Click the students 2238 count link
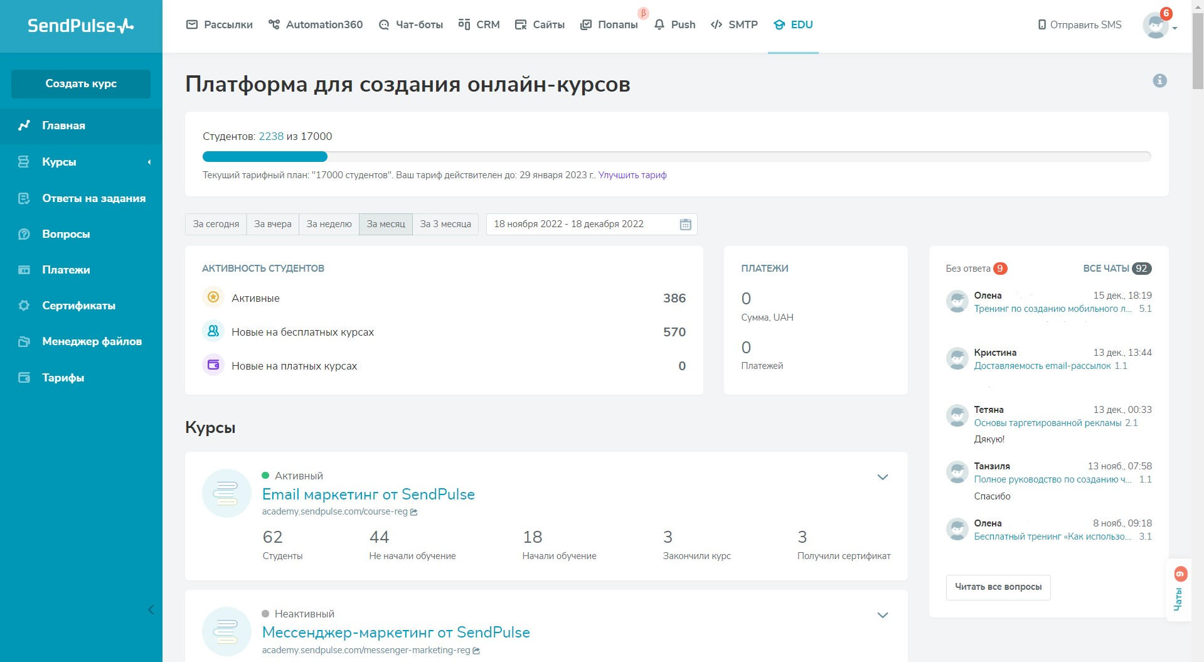Viewport: 1204px width, 662px height. (271, 136)
